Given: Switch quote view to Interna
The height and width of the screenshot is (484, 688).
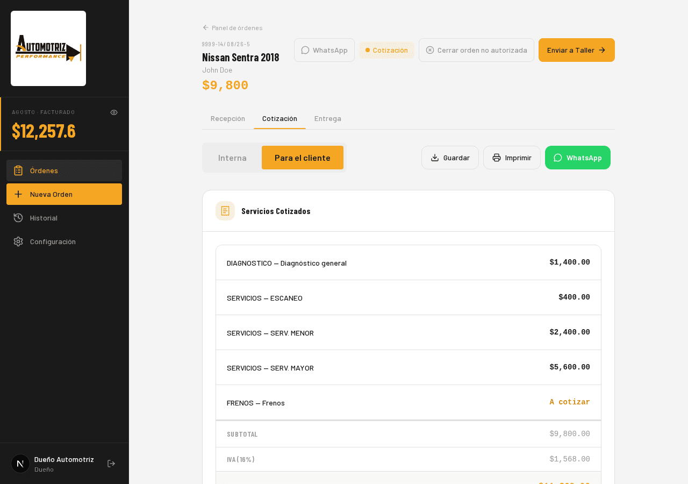Looking at the screenshot, I should pyautogui.click(x=232, y=158).
